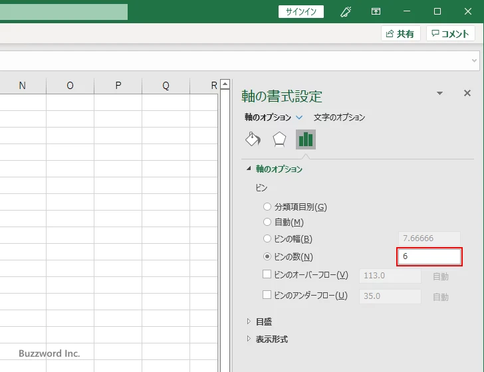Viewport: 484px width, 372px height.
Task: Switch to 軸のオプション tab label
Action: [x=268, y=118]
